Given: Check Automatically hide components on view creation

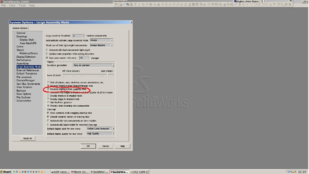Looking at the screenshot, I should pyautogui.click(x=48, y=121).
